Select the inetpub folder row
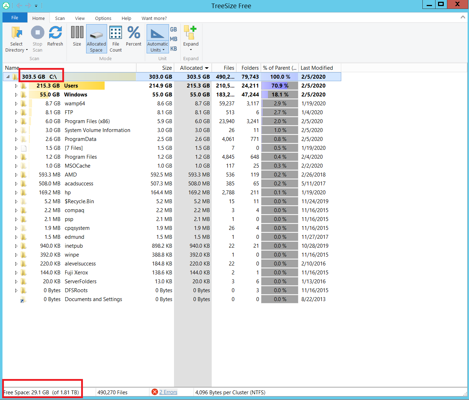469x400 pixels. (172, 246)
